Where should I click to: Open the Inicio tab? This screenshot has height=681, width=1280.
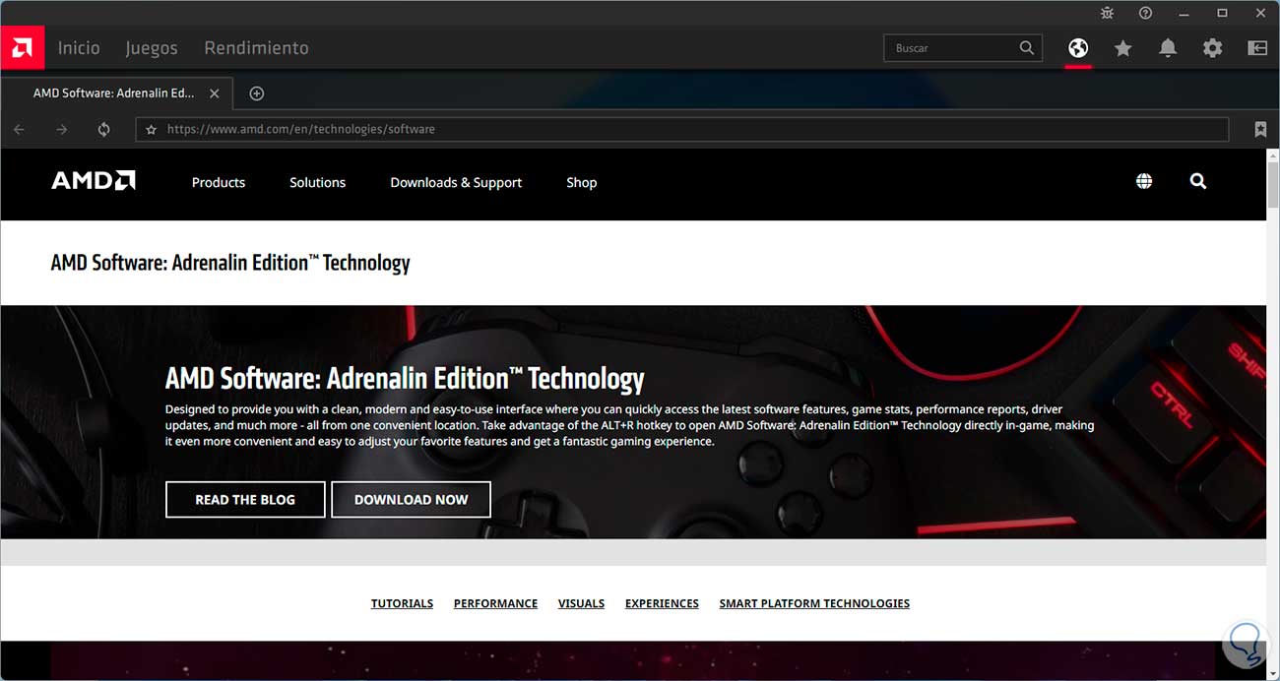[x=79, y=47]
